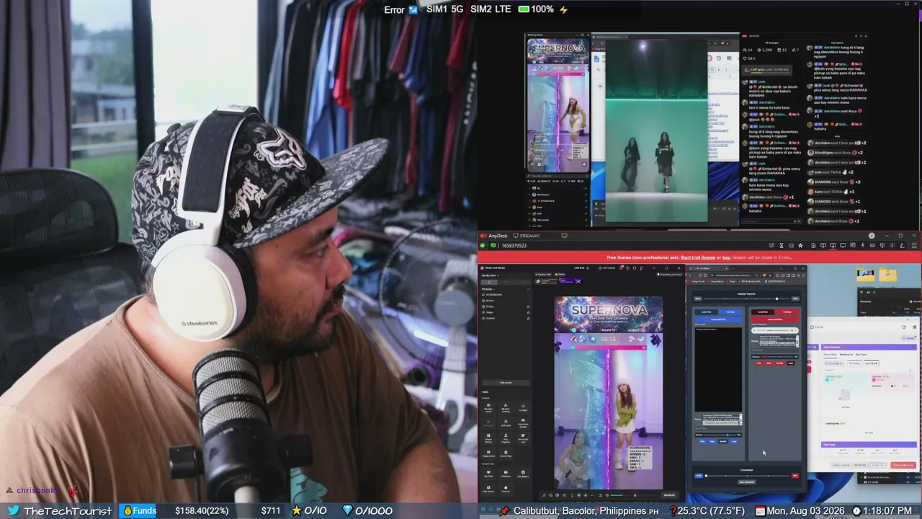Viewport: 922px width, 519px height.
Task: Open the LIVE Rooms tool in LIVE Studio
Action: click(488, 489)
